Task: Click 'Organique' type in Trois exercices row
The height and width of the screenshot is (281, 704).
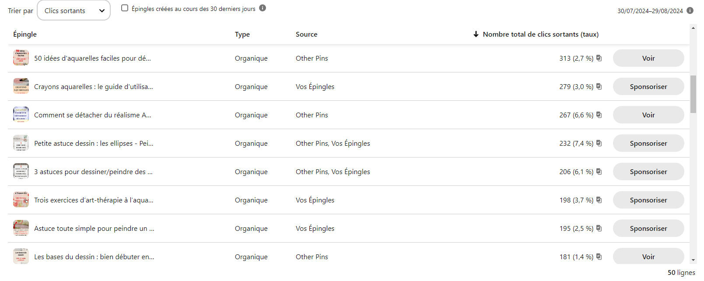Action: coord(251,200)
